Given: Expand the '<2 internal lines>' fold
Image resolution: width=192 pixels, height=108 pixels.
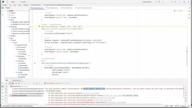Looking at the screenshot, I should pyautogui.click(x=53, y=91).
